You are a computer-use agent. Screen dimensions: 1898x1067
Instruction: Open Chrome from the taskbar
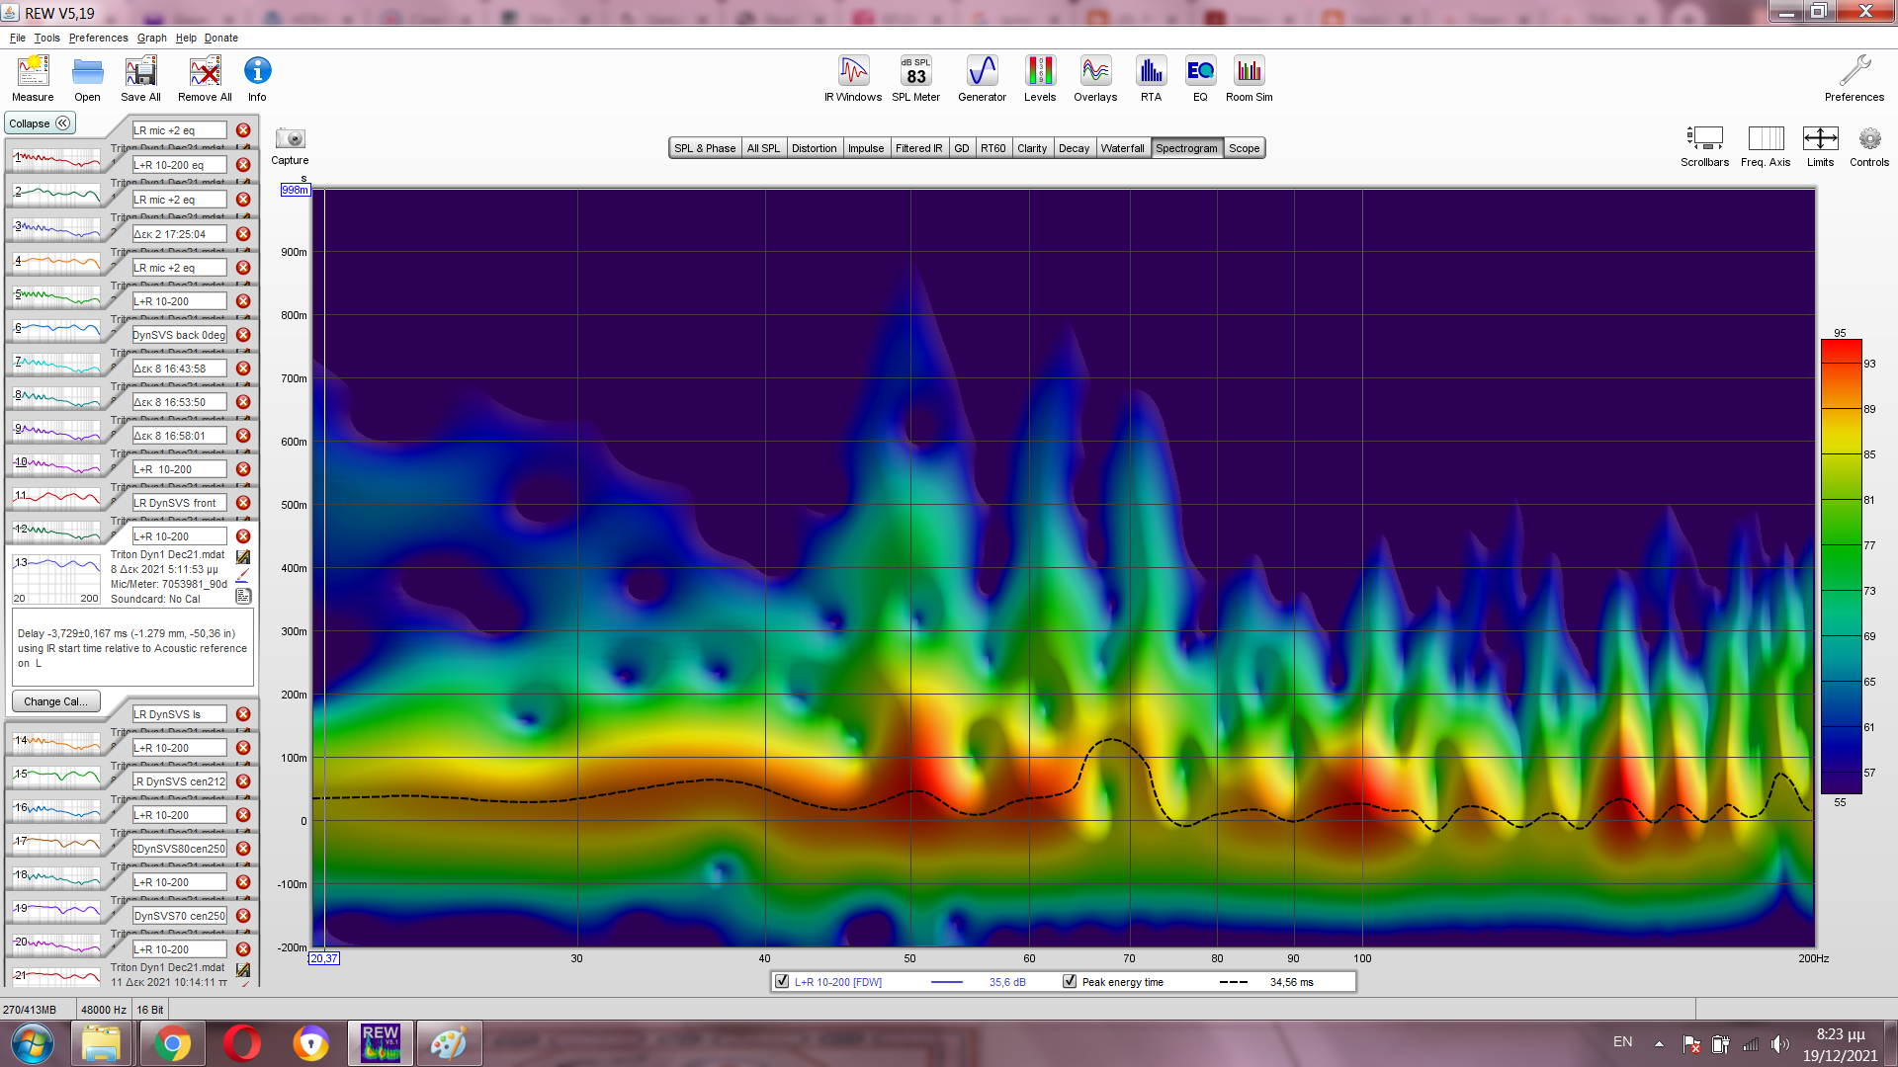click(x=172, y=1043)
